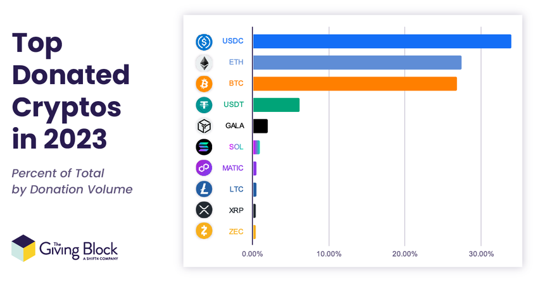Click the purple Polygon MATIC icon

point(204,168)
